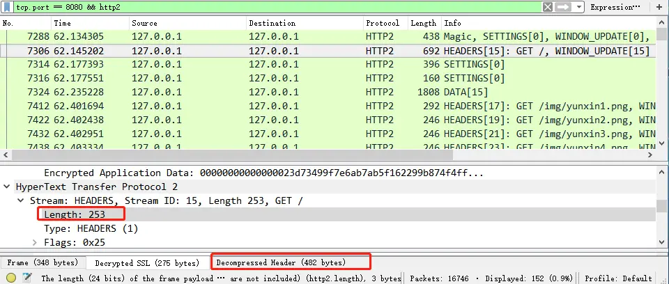The image size is (669, 284).
Task: Select packet 7412 GET /img/yunxin1.png
Action: click(328, 106)
